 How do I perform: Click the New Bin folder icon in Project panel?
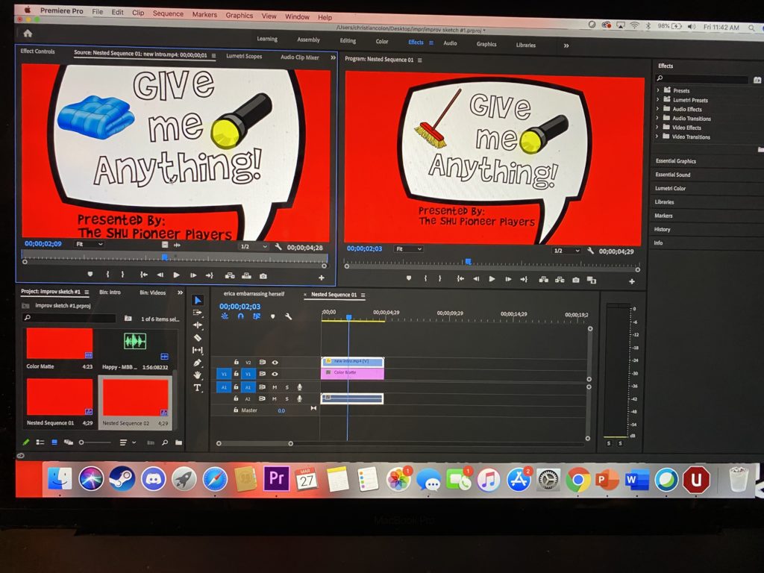(x=178, y=442)
